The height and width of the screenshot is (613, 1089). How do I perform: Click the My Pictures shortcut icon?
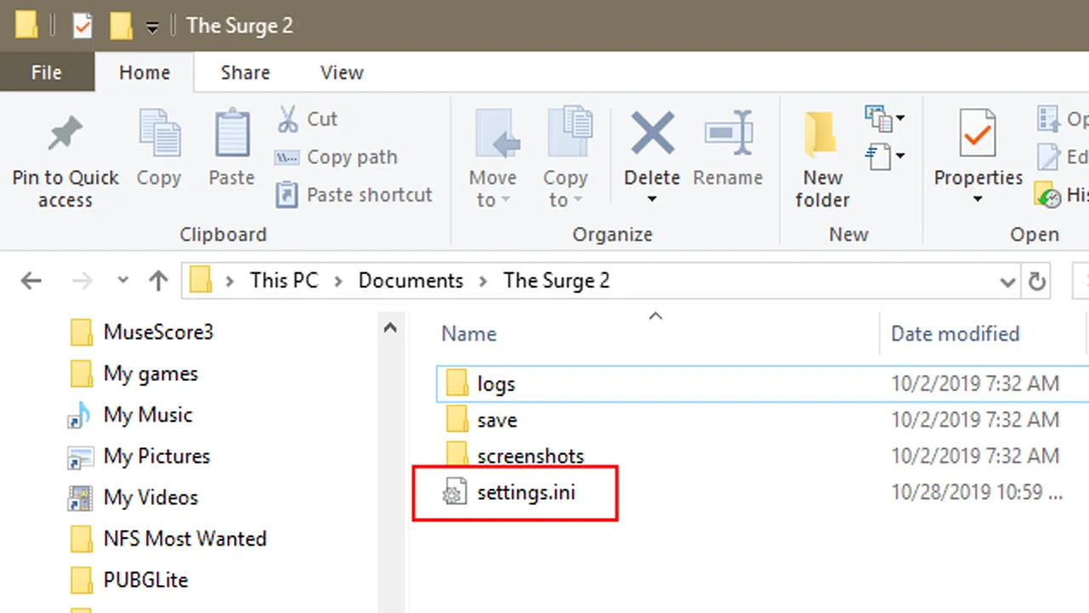point(80,457)
